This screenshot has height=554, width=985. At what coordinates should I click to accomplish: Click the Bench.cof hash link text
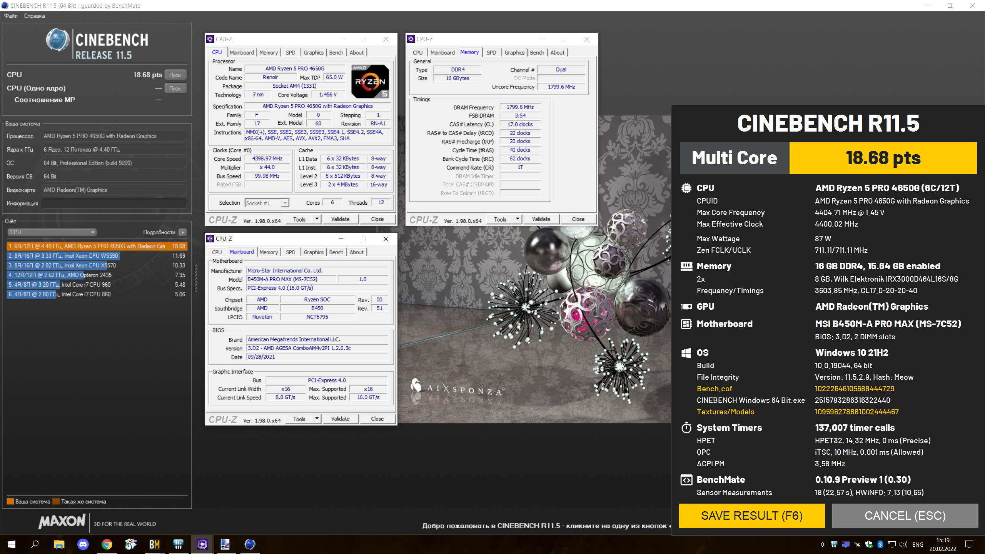855,389
